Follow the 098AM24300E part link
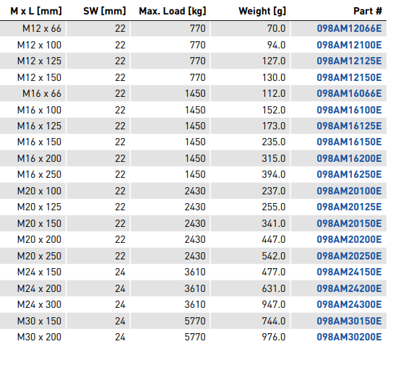Screen dimensions: 406x370 coord(349,304)
